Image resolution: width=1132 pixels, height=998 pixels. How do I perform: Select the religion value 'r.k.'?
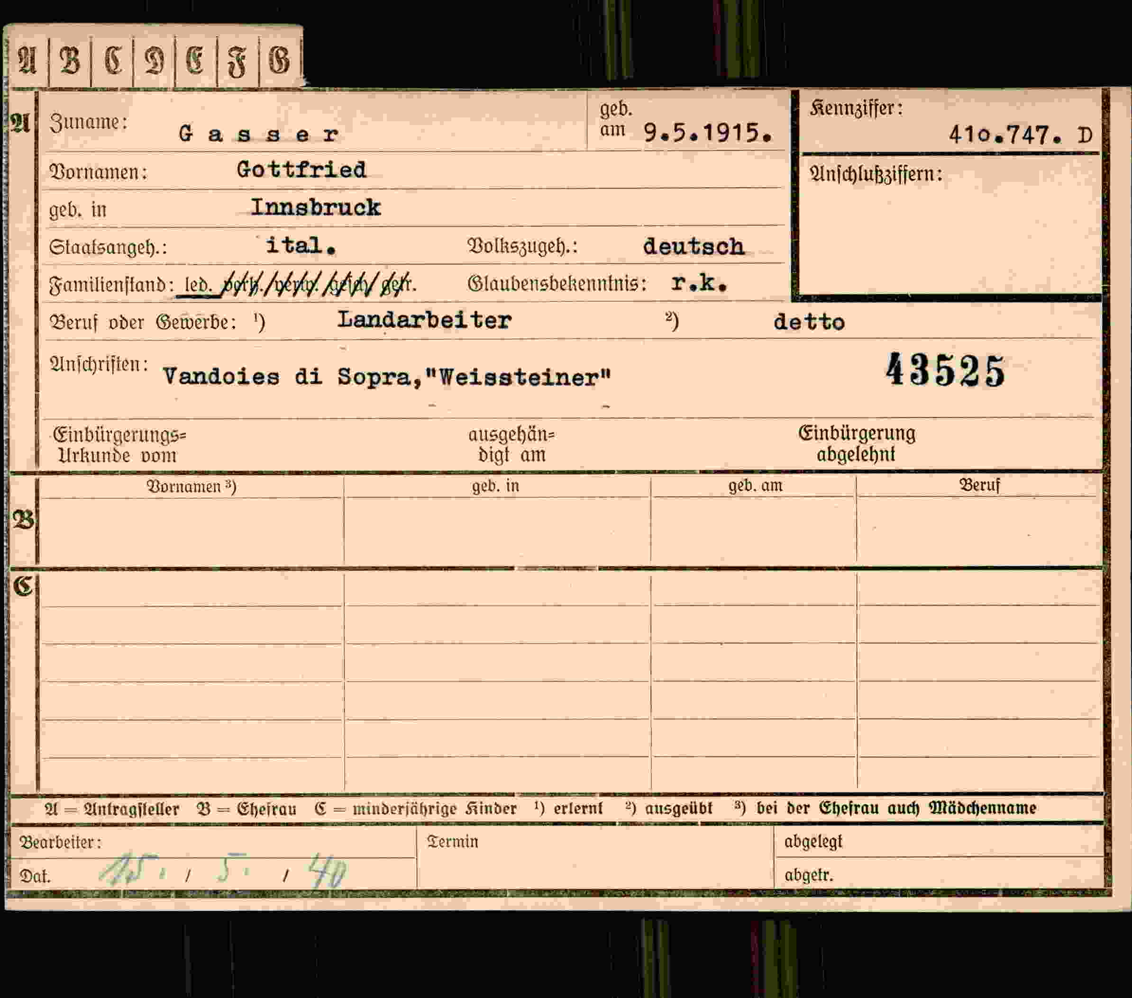[x=699, y=283]
